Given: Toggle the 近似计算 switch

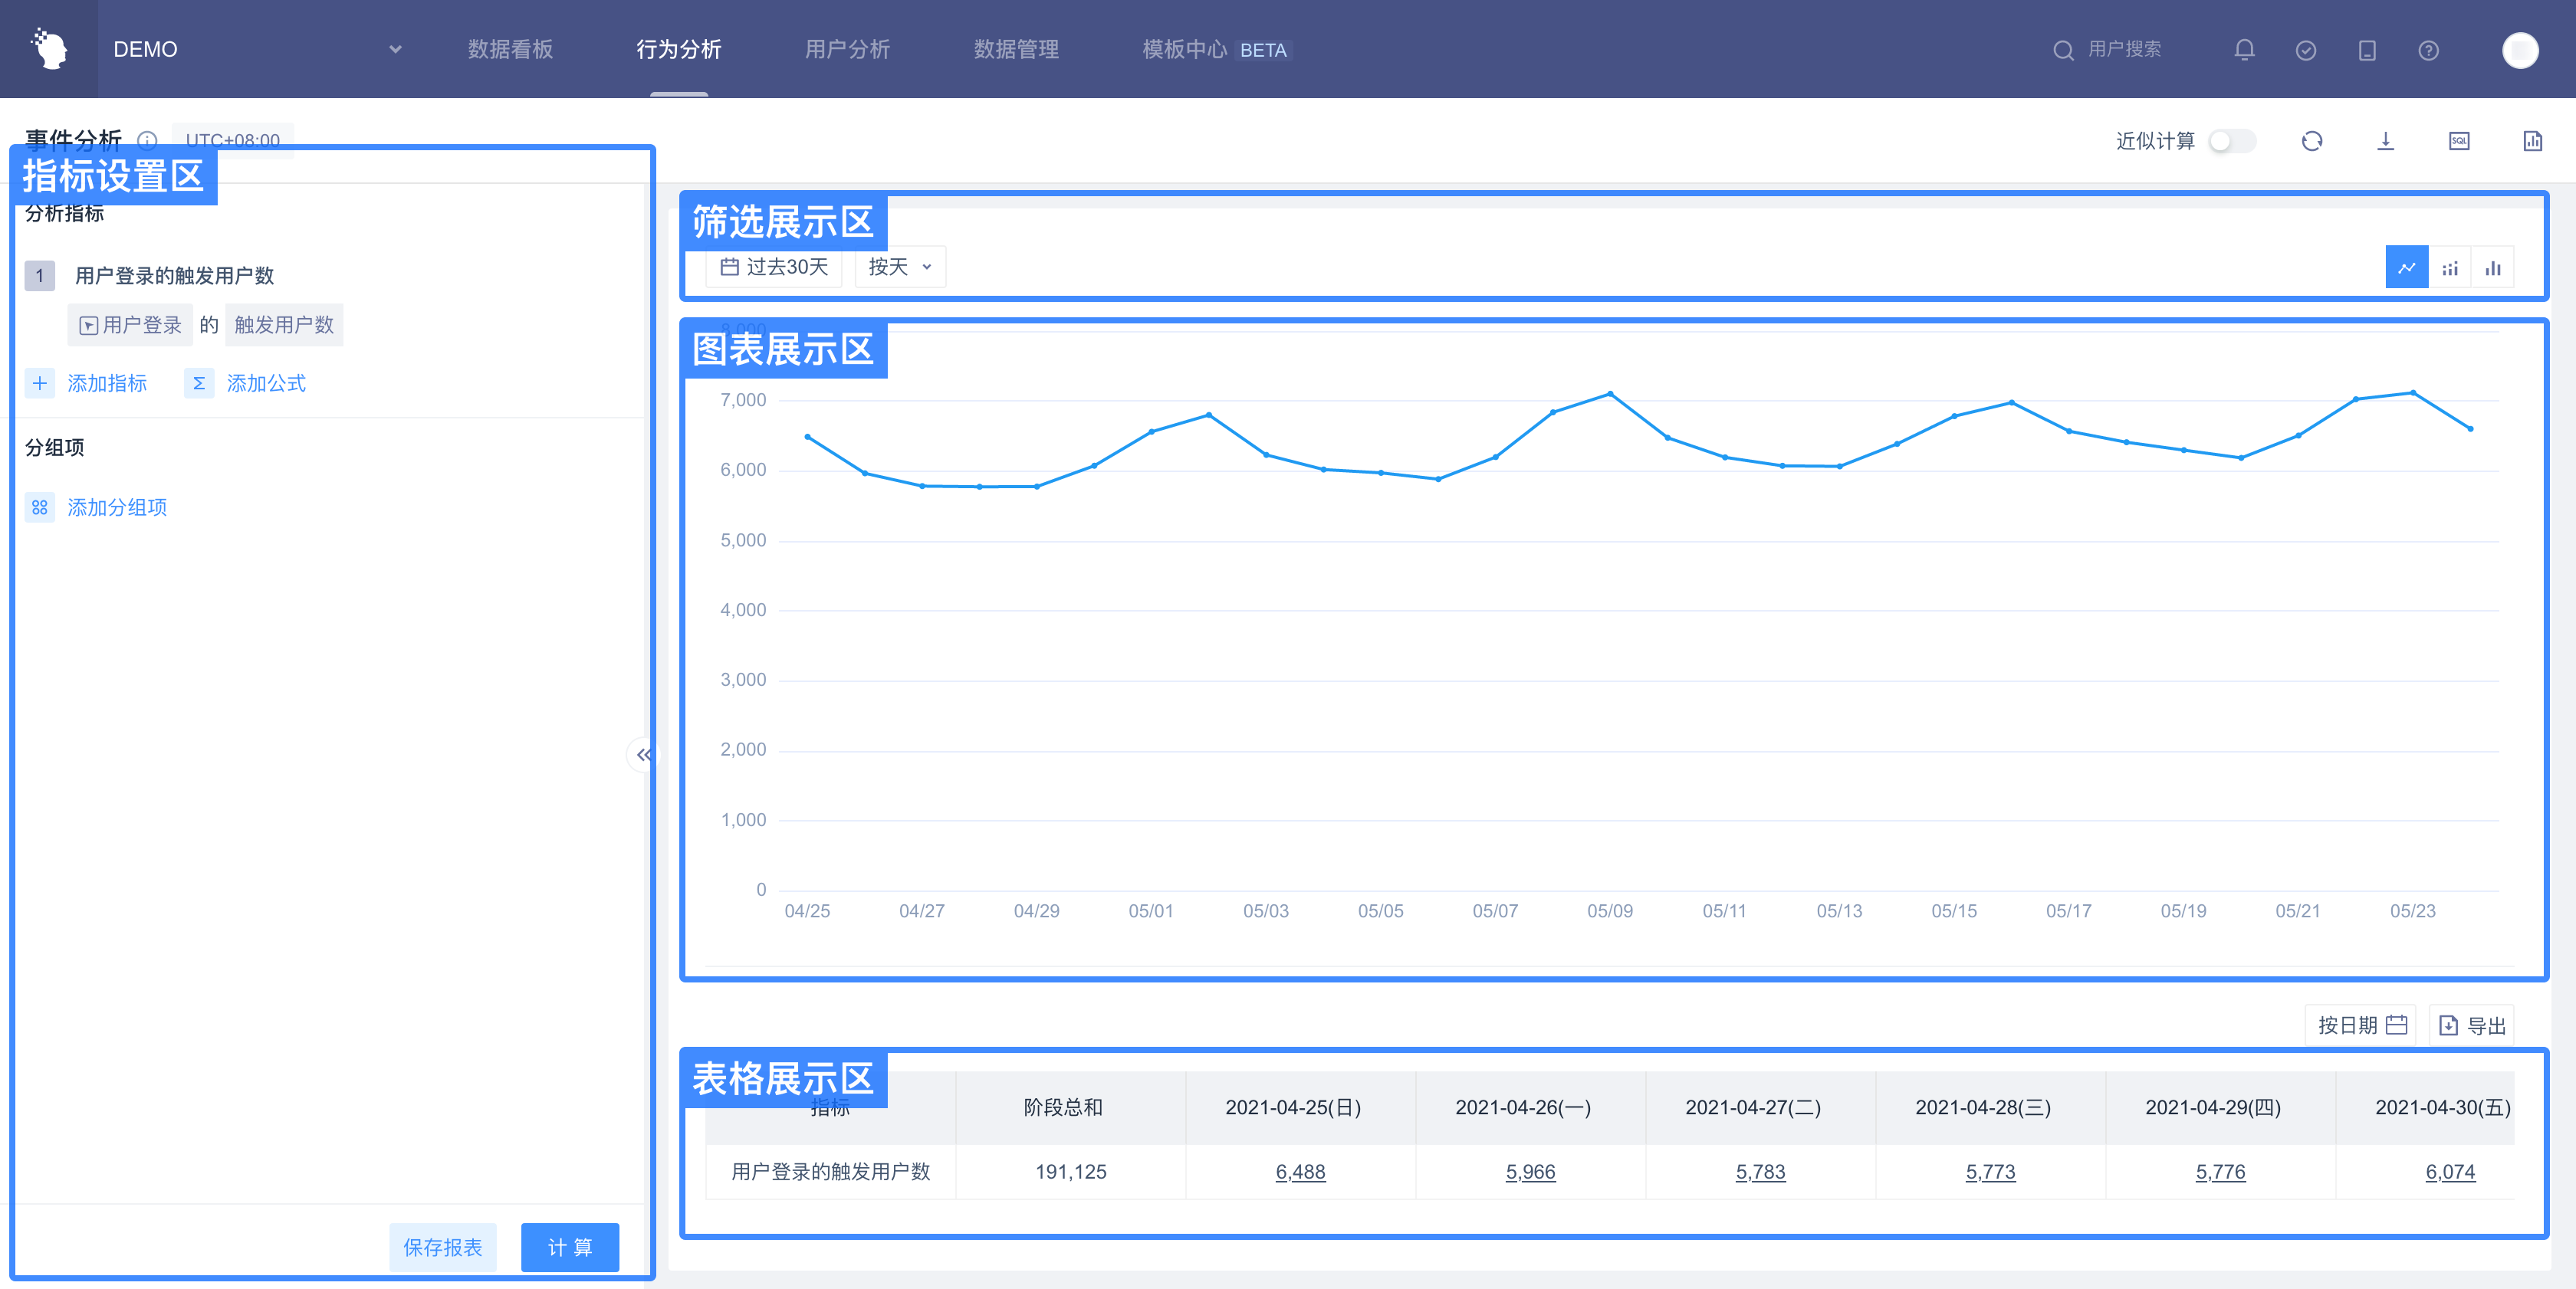Looking at the screenshot, I should pyautogui.click(x=2231, y=141).
